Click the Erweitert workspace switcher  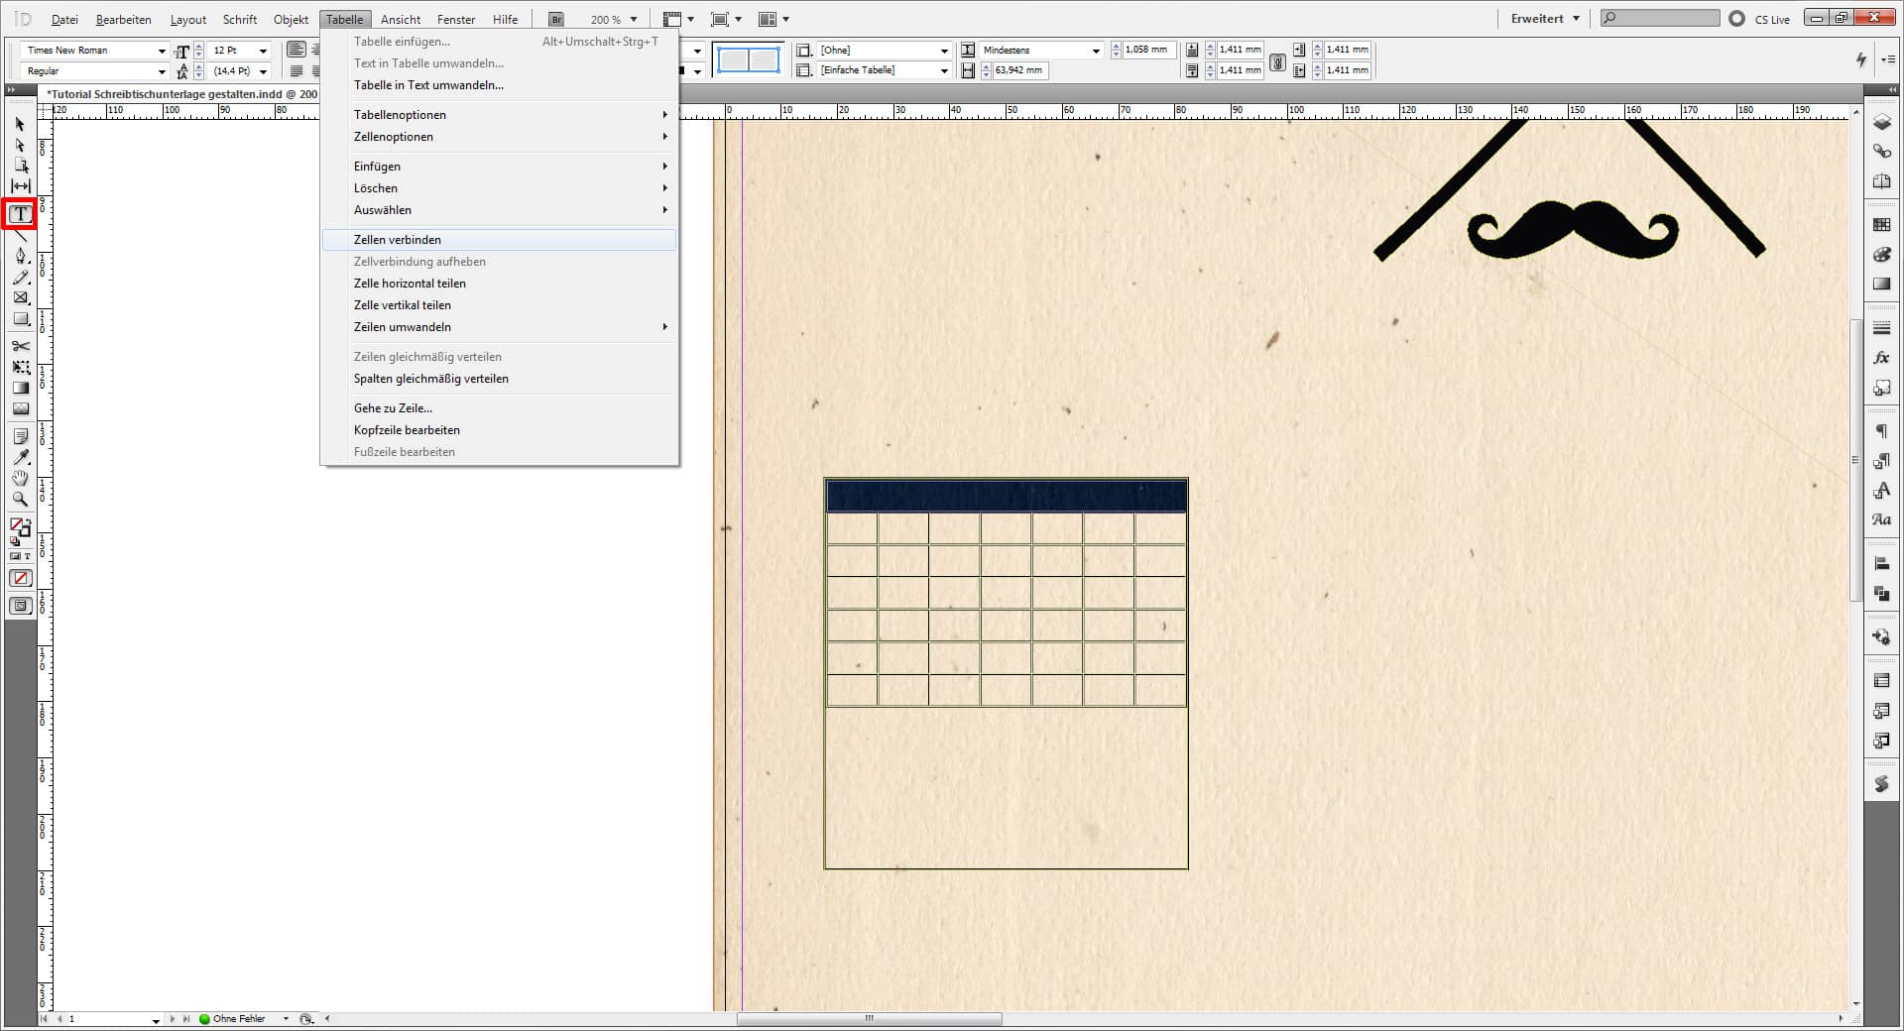pos(1544,19)
